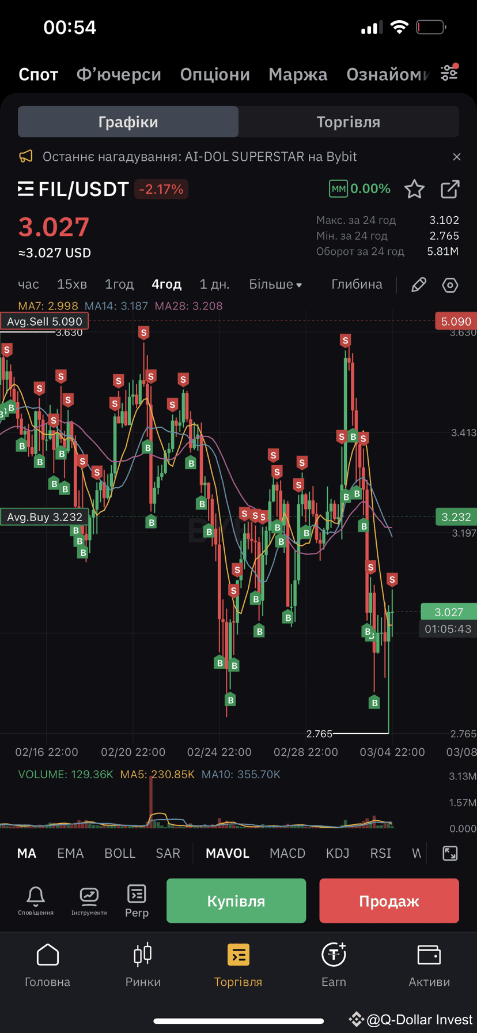Viewport: 477px width, 1033px height.
Task: Select the 1год timeframe
Action: [x=119, y=284]
